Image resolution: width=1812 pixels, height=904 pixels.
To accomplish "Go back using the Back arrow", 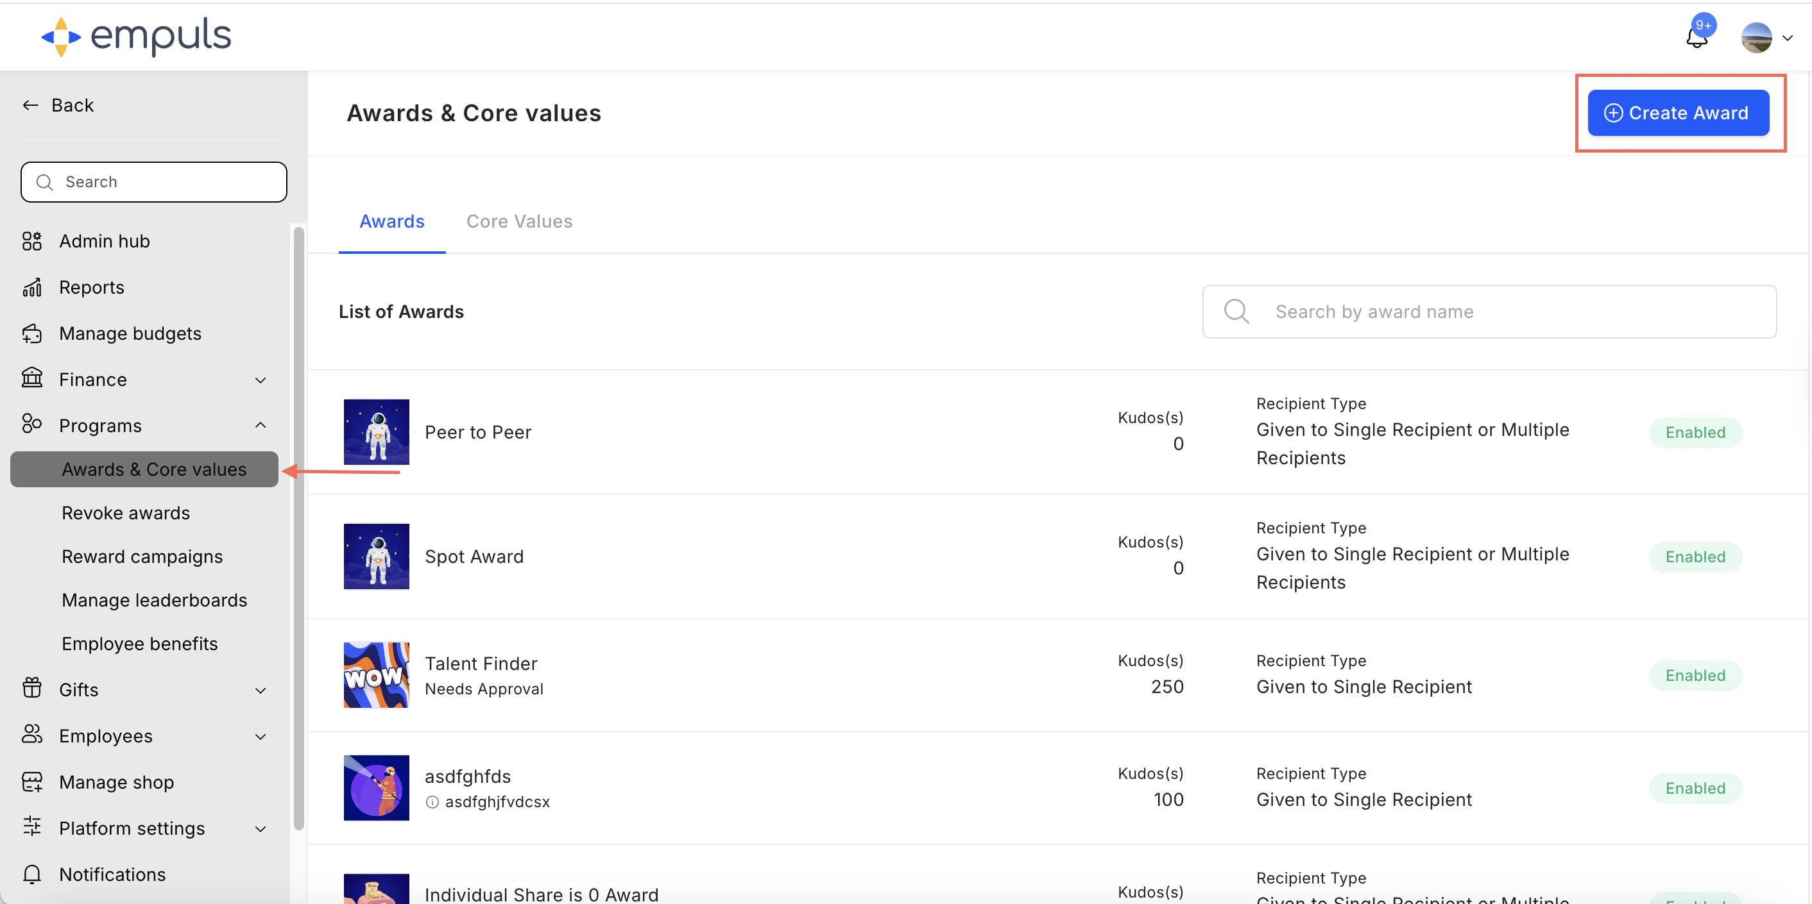I will 30,105.
